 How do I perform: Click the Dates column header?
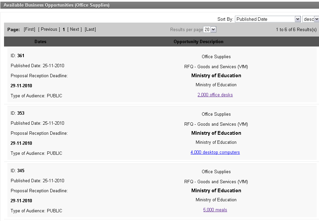pyautogui.click(x=41, y=42)
